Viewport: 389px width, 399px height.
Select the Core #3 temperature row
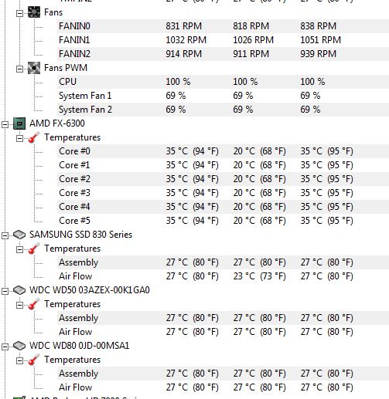[x=223, y=193]
